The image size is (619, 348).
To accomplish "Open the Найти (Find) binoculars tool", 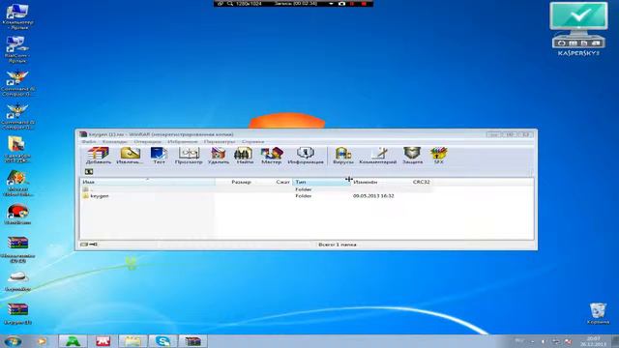I will click(245, 156).
